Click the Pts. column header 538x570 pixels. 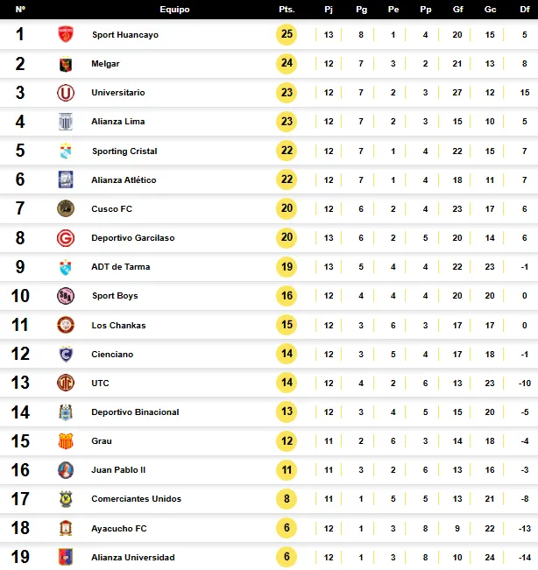pyautogui.click(x=287, y=10)
